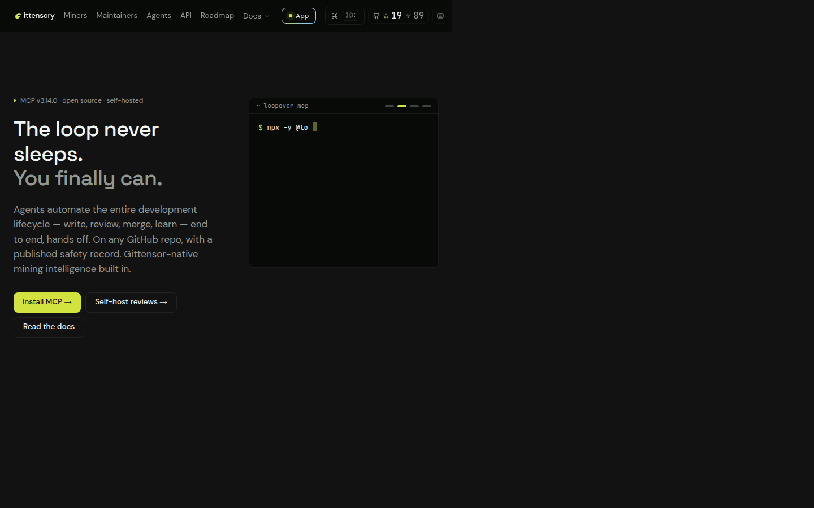The width and height of the screenshot is (814, 508).
Task: Click the GitHub icon beside the star count
Action: pyautogui.click(x=376, y=16)
